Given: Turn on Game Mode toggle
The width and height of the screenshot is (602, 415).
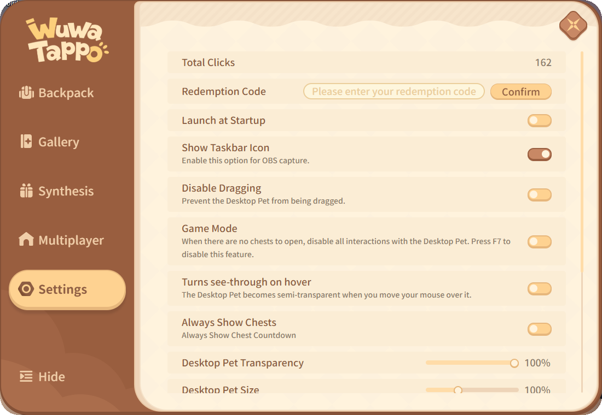Looking at the screenshot, I should 539,242.
